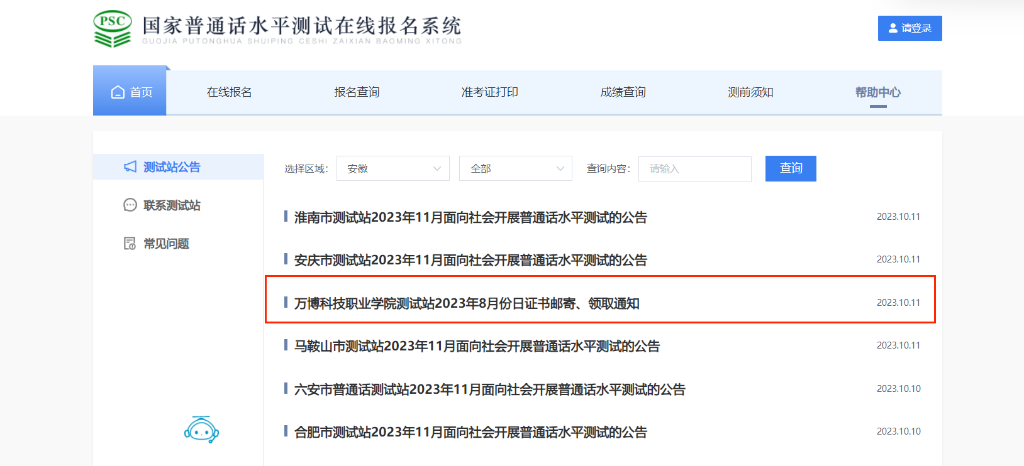Expand the 全部 city dropdown
Screen dimensions: 1024x466
click(x=516, y=168)
